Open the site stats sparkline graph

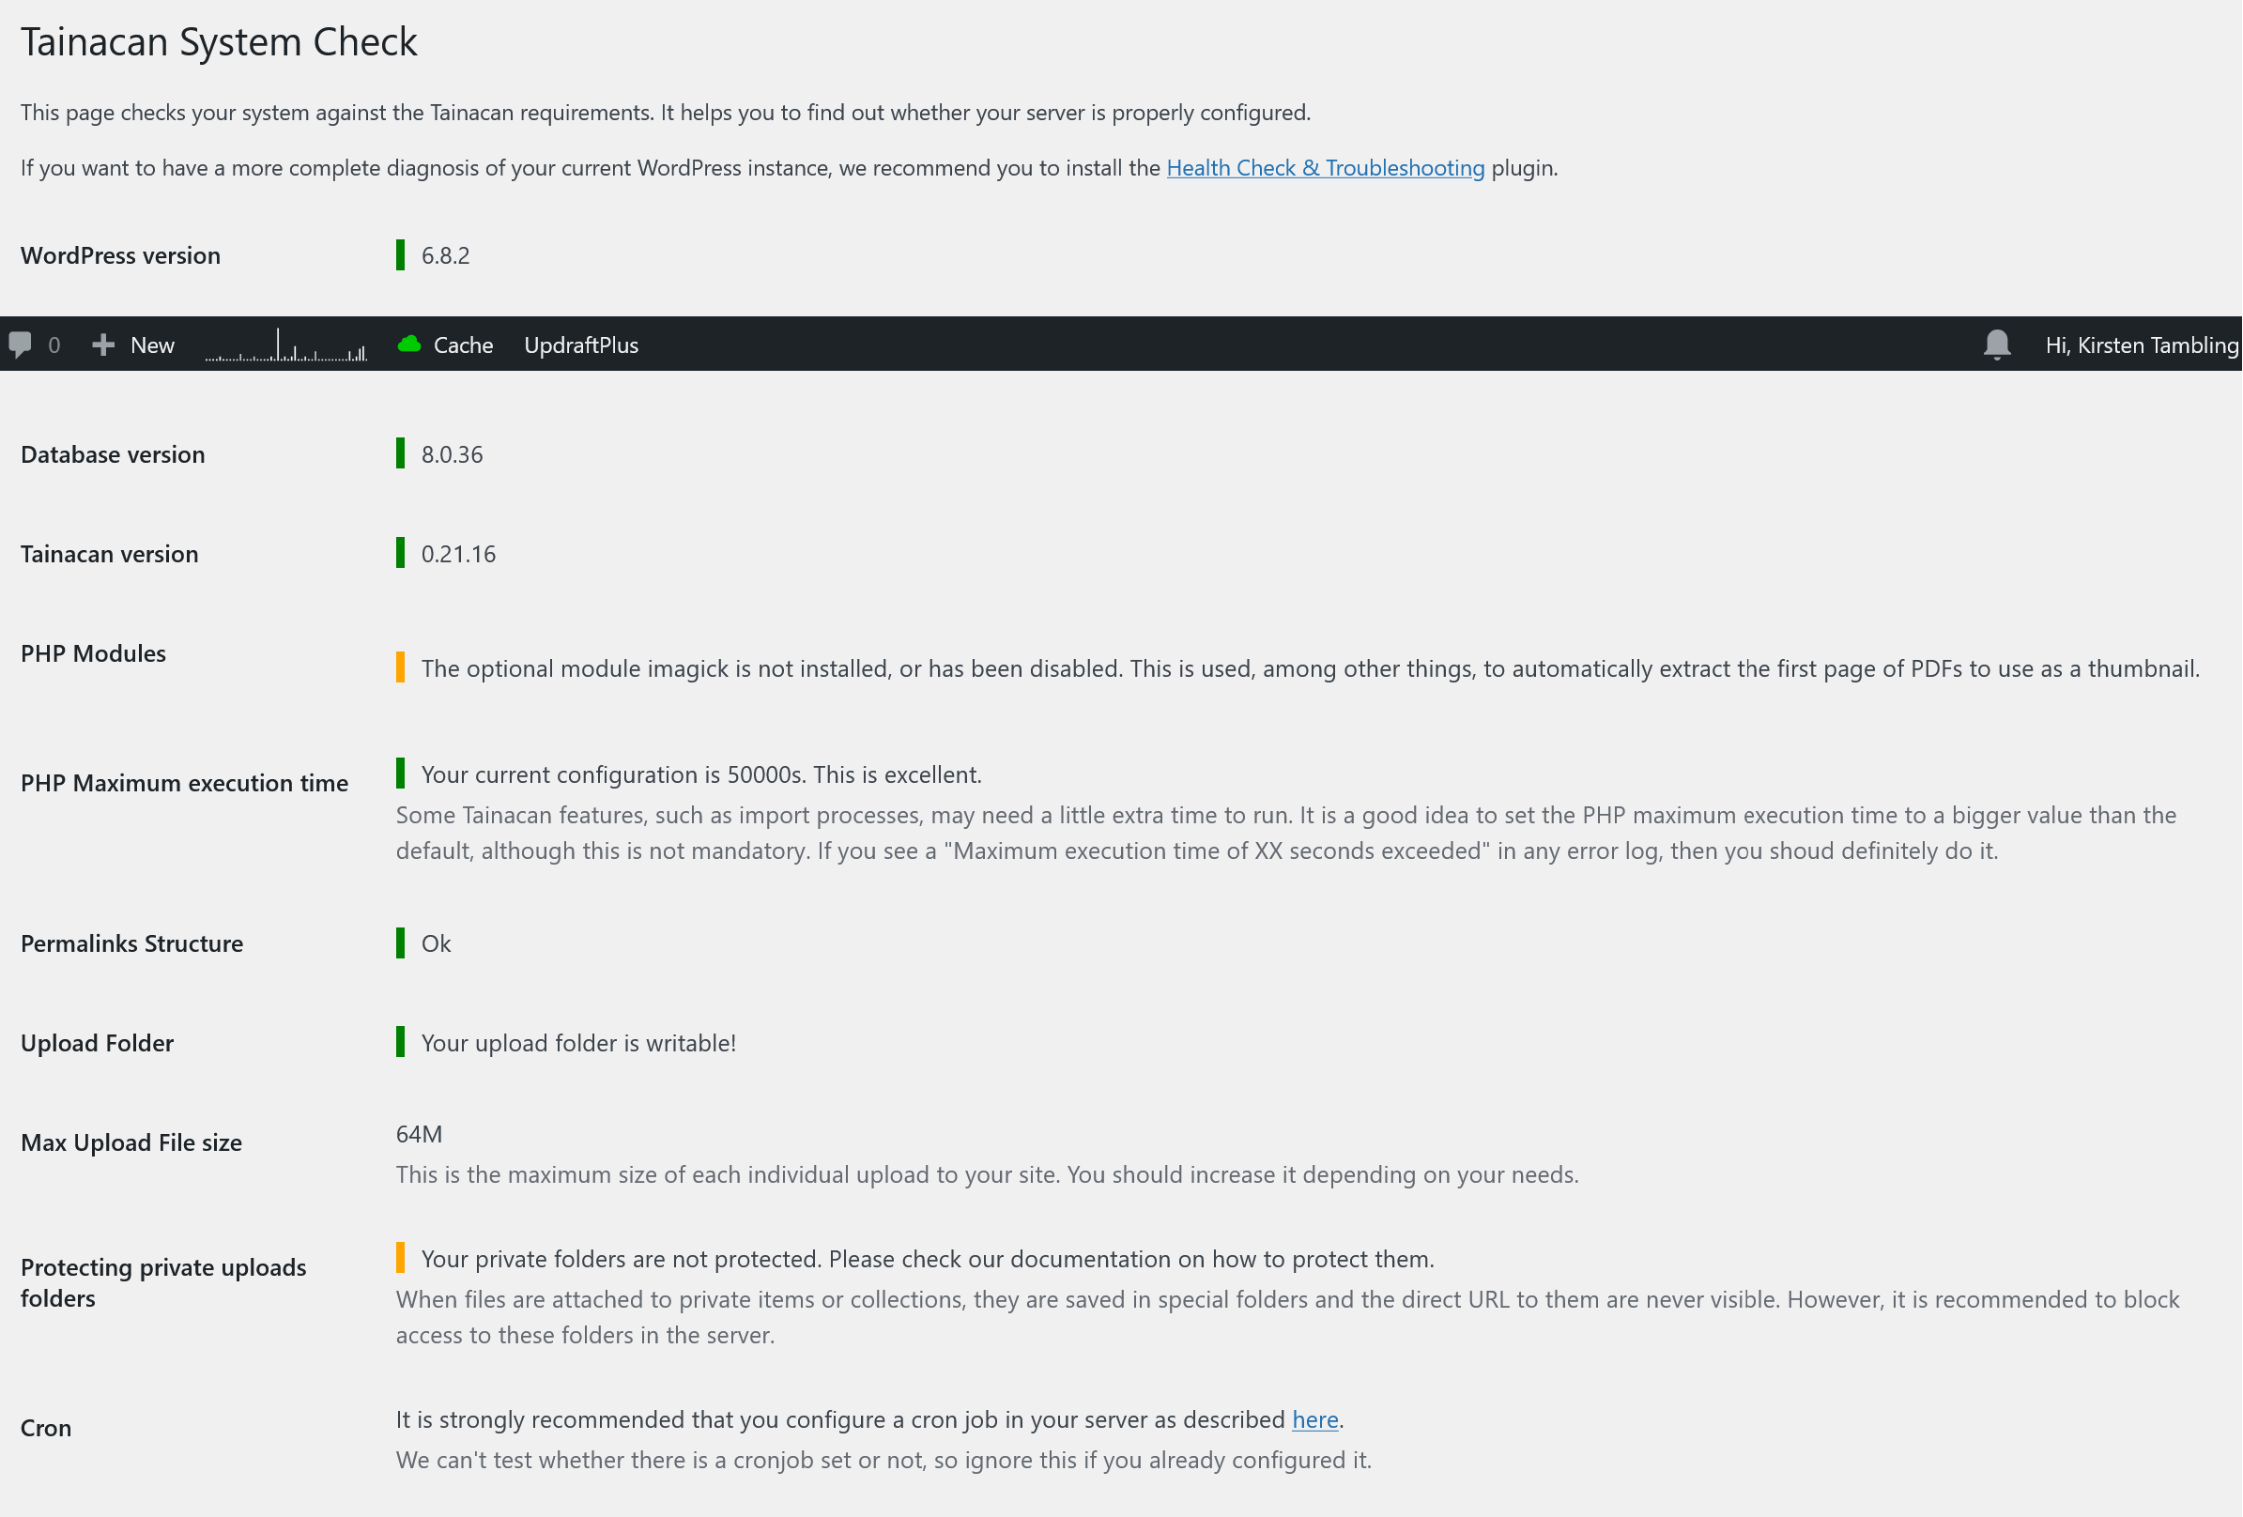point(285,345)
